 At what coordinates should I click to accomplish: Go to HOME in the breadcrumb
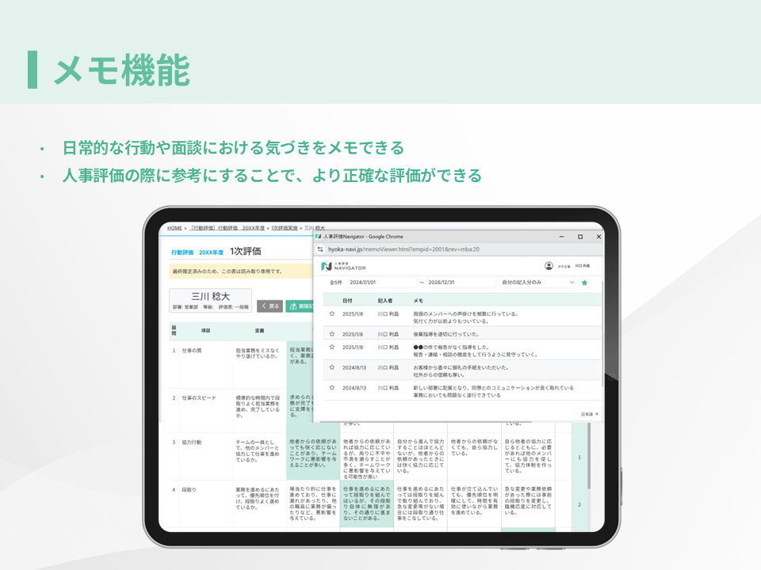(175, 228)
